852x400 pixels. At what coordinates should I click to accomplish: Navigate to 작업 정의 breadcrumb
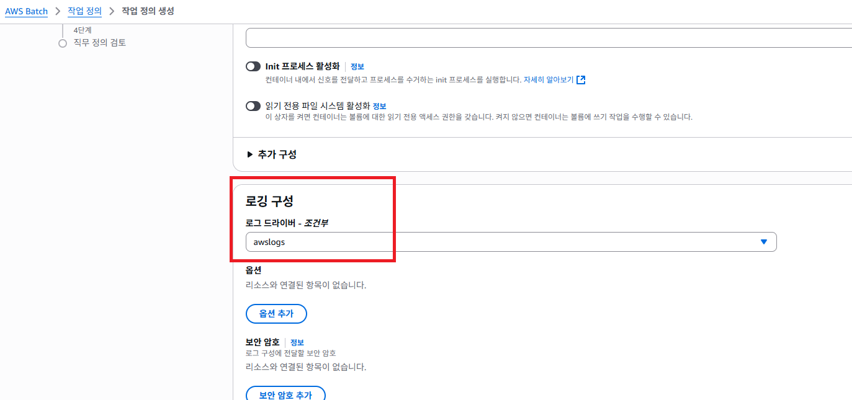point(84,11)
